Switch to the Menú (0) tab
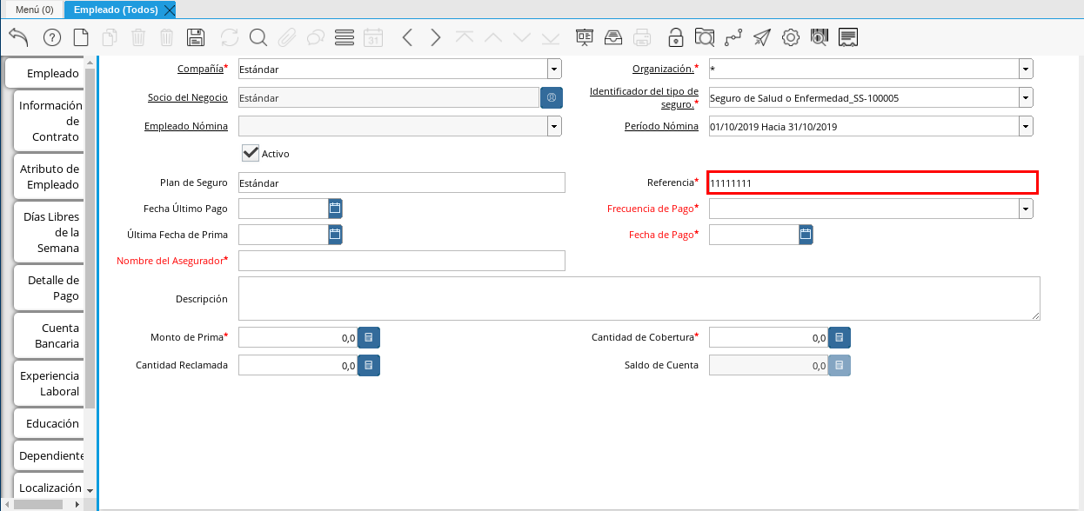The width and height of the screenshot is (1084, 511). (34, 10)
